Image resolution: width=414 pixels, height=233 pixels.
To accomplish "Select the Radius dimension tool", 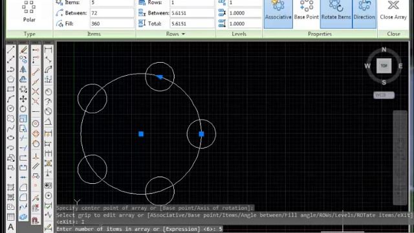I will 49,92.
